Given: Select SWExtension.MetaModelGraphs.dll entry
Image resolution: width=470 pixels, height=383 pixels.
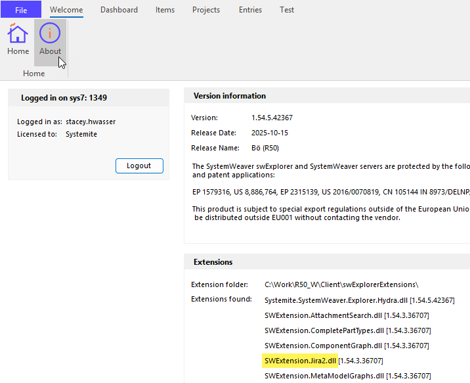Looking at the screenshot, I should point(348,376).
